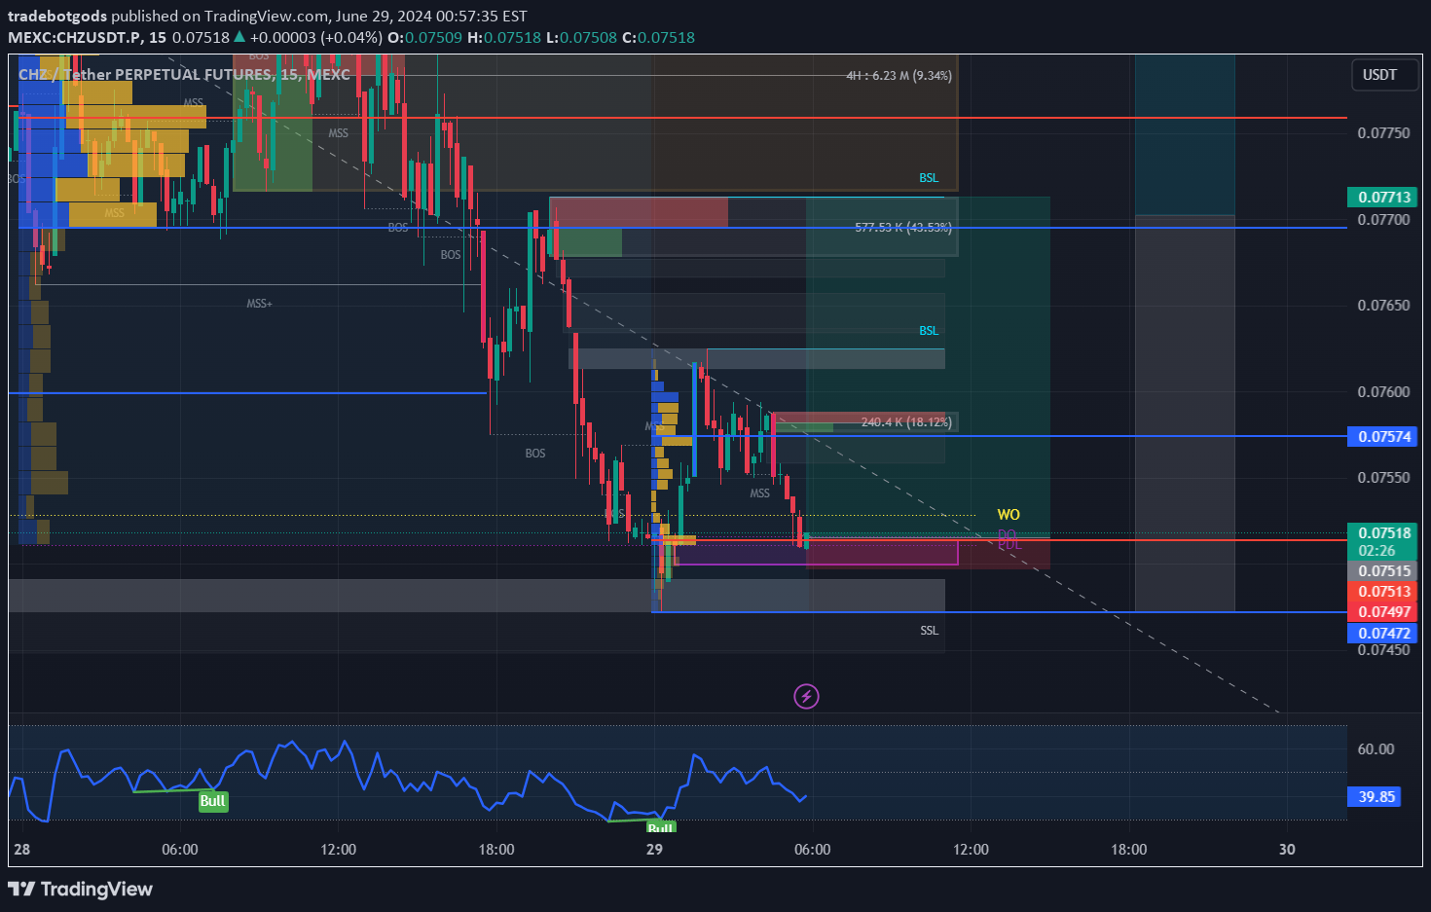The width and height of the screenshot is (1431, 912).
Task: Click the green 0.07713 price label on the axis
Action: [1381, 197]
